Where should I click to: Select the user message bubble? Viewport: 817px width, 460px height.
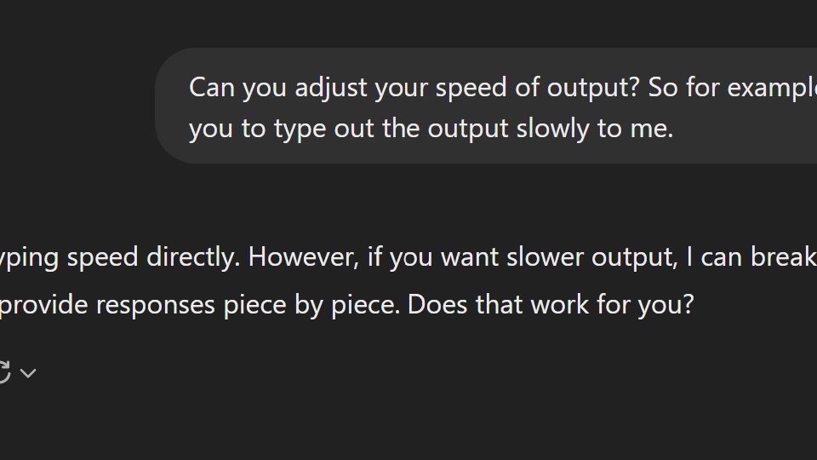tap(486, 106)
